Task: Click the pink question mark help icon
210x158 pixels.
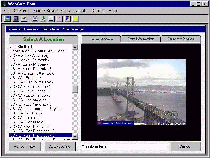Action: [59, 19]
